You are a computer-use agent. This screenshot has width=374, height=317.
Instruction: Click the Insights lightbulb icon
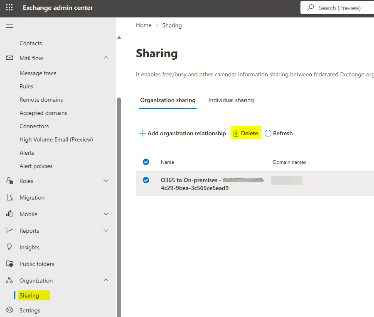(10, 247)
